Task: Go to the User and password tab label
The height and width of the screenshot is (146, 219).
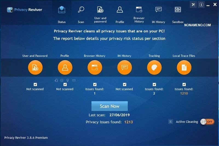Action: (100, 20)
